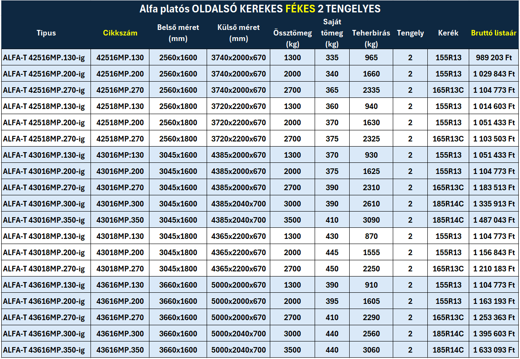The height and width of the screenshot is (359, 520).
Task: Click the "Belső méret (mm)" column header
Action: coord(178,33)
